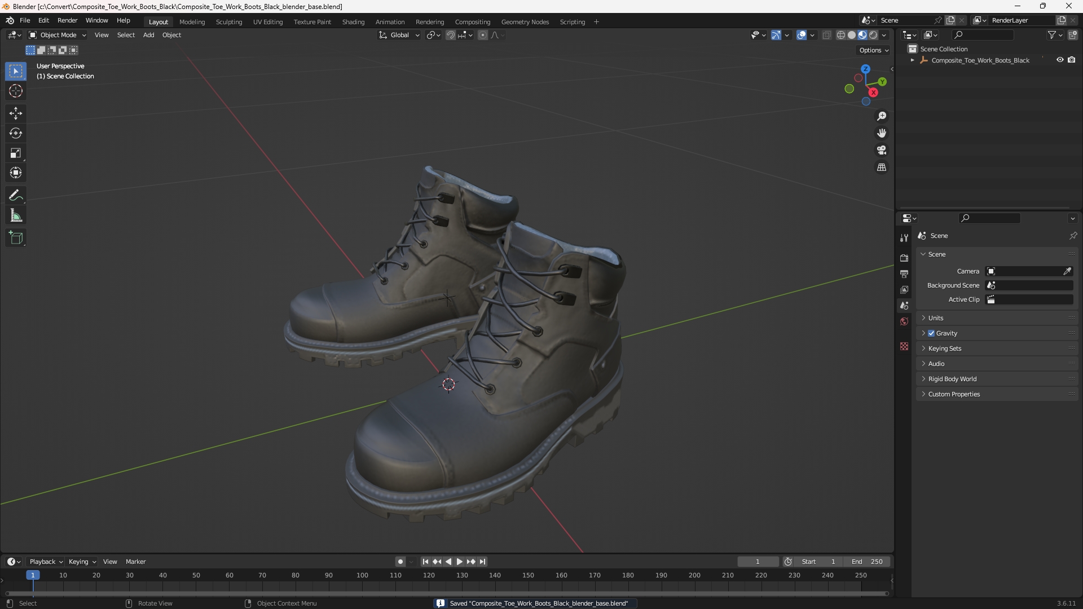The height and width of the screenshot is (609, 1083).
Task: Open the View Layer properties tab
Action: 904,289
